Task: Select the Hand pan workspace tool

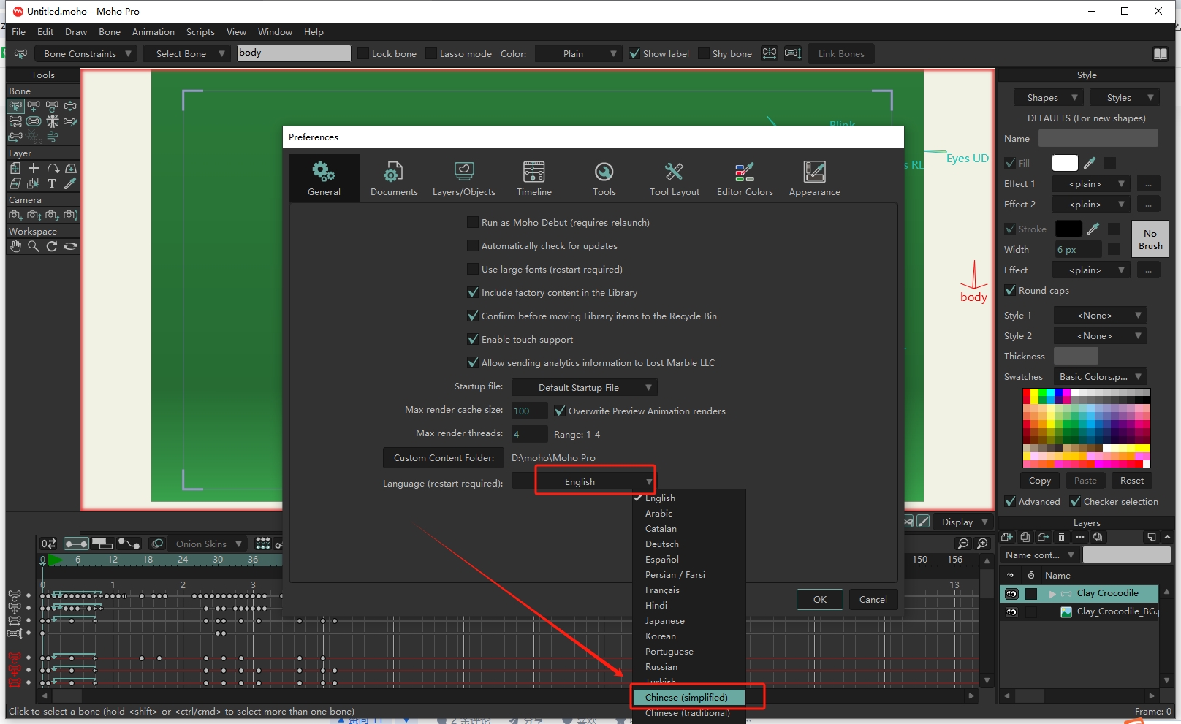Action: click(x=15, y=247)
